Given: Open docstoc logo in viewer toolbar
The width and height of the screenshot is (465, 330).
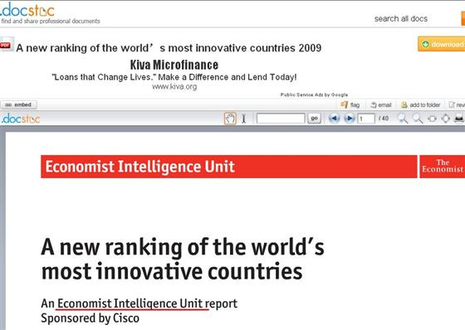Looking at the screenshot, I should [x=21, y=119].
